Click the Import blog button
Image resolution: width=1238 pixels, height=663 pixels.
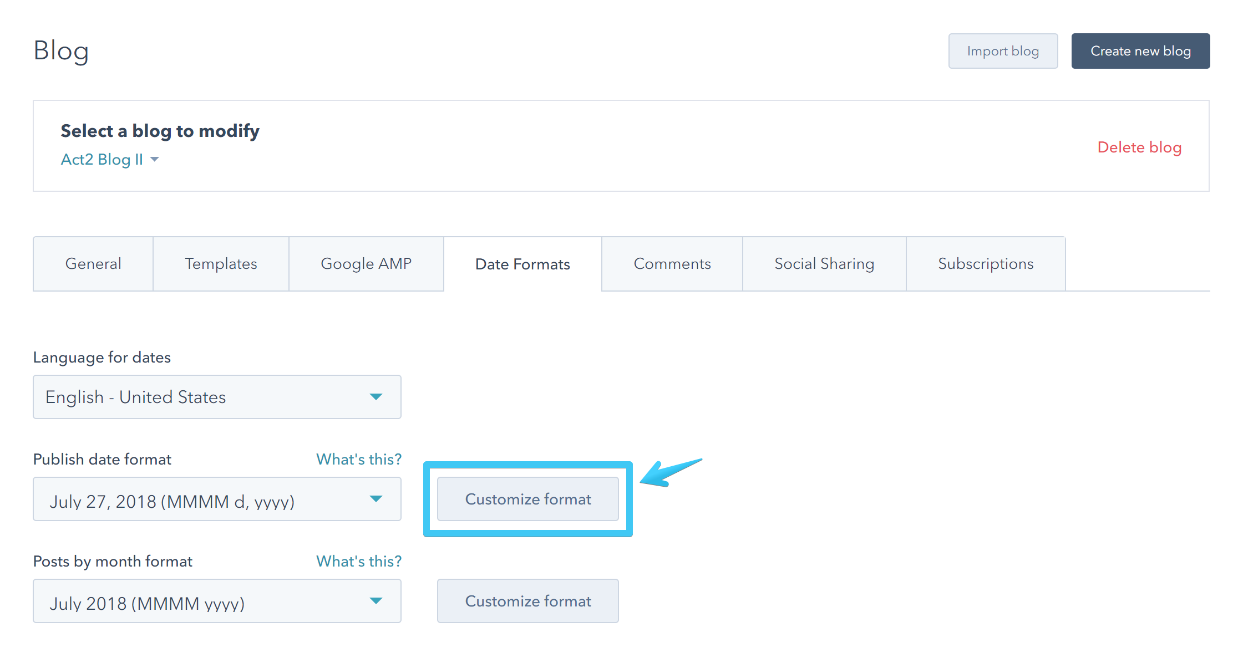pos(1003,50)
